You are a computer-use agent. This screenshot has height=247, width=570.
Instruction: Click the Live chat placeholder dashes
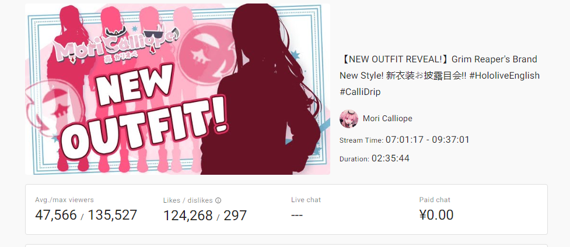click(297, 215)
